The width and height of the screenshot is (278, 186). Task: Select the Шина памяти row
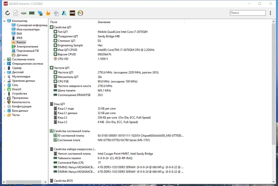(116, 91)
